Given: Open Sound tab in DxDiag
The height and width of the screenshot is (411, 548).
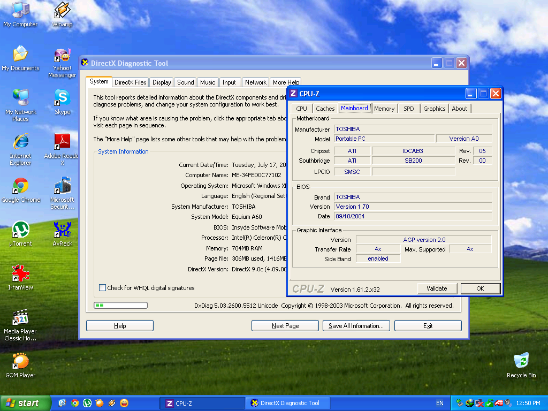Looking at the screenshot, I should tap(185, 82).
